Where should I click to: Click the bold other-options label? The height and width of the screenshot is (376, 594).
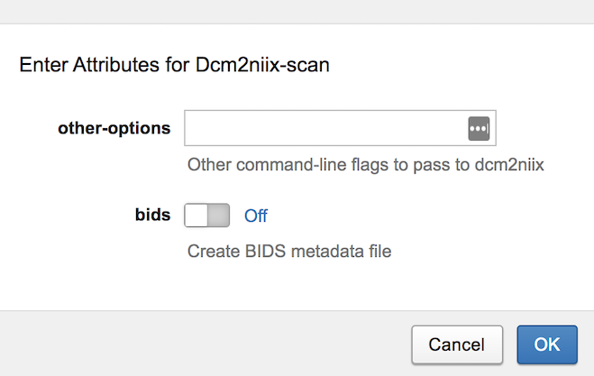(x=114, y=128)
